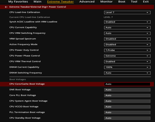Select the Boot tab

tap(122, 2)
